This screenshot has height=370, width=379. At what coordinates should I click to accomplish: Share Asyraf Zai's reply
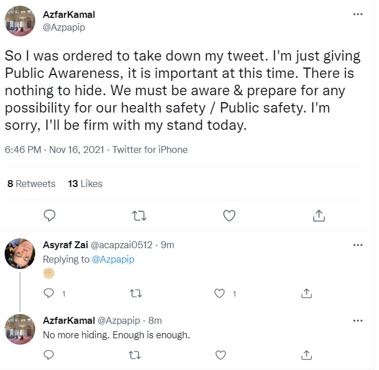(x=307, y=293)
